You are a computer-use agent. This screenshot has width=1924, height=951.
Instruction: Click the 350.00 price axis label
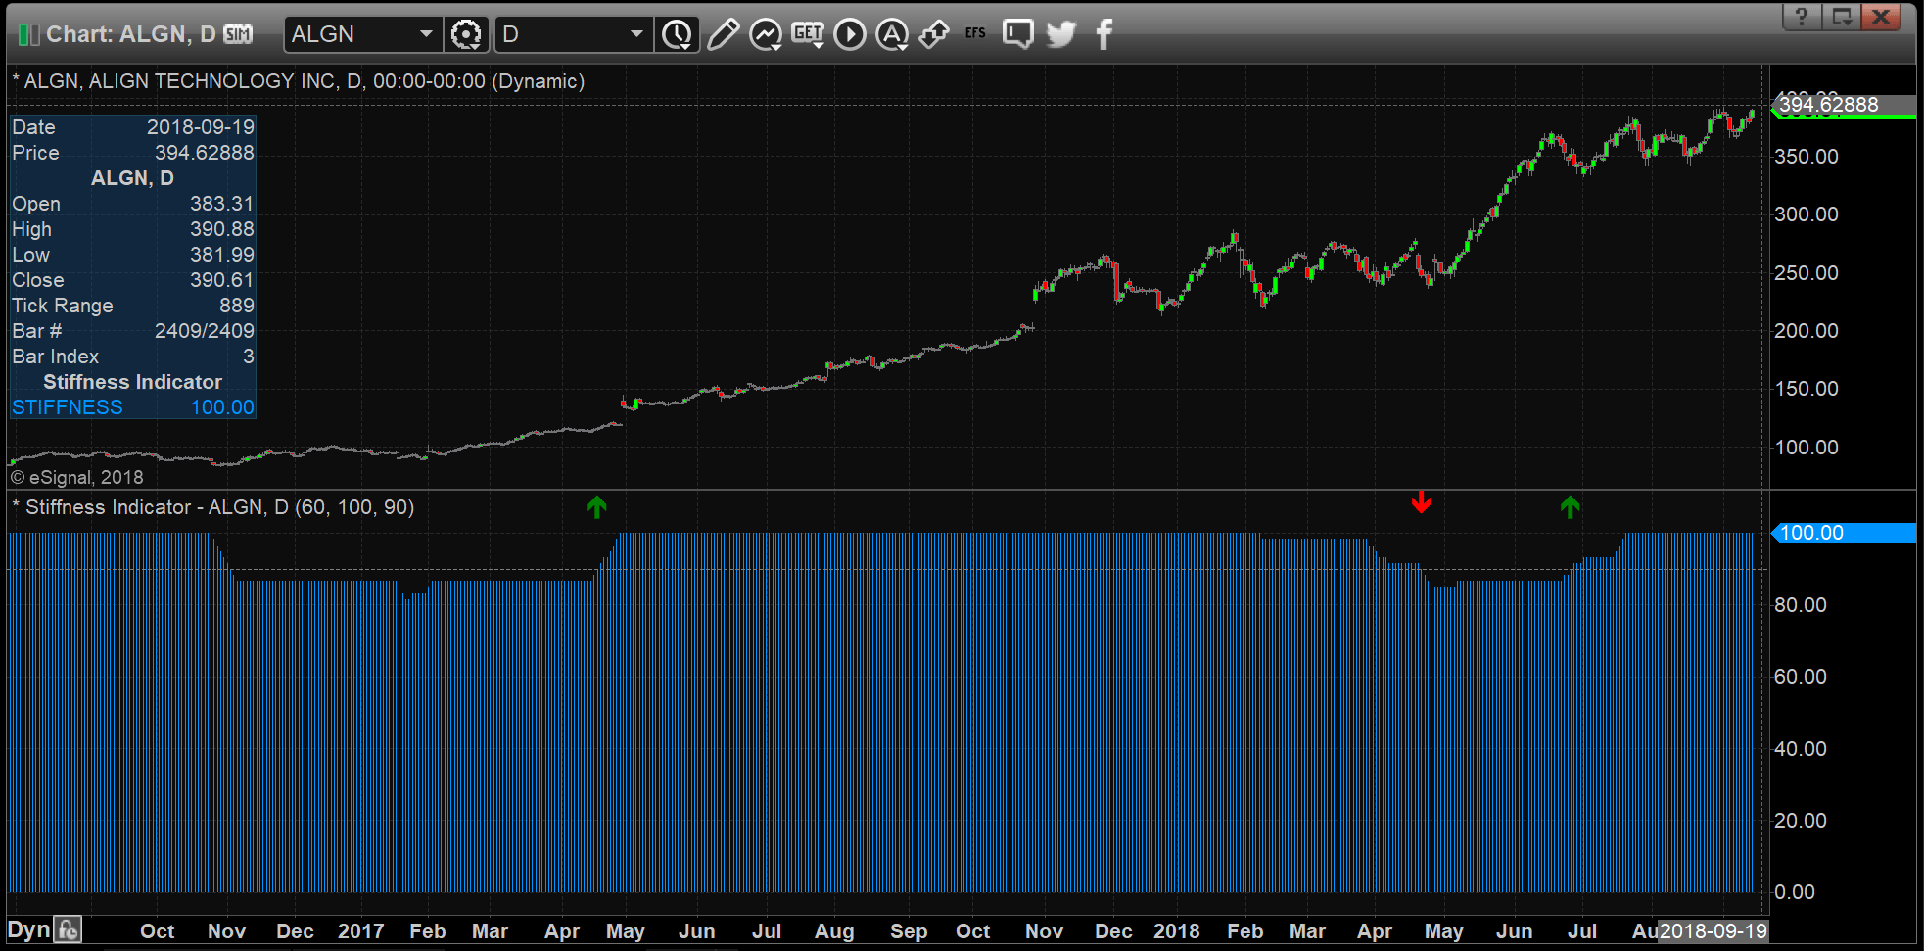[x=1807, y=157]
